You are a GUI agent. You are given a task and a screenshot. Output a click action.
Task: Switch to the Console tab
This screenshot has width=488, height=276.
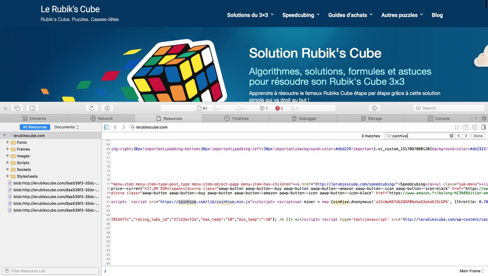pos(438,118)
